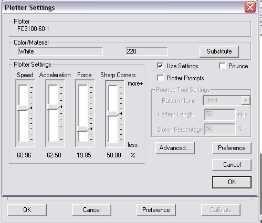Click the bottom-row OK button
Viewport: 262px width, 223px height.
pyautogui.click(x=27, y=210)
